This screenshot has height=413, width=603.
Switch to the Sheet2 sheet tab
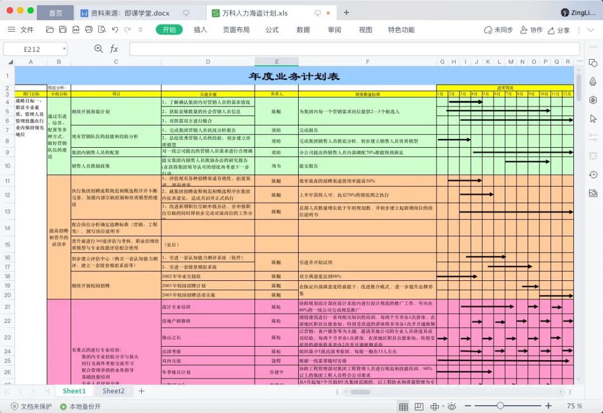[113, 391]
